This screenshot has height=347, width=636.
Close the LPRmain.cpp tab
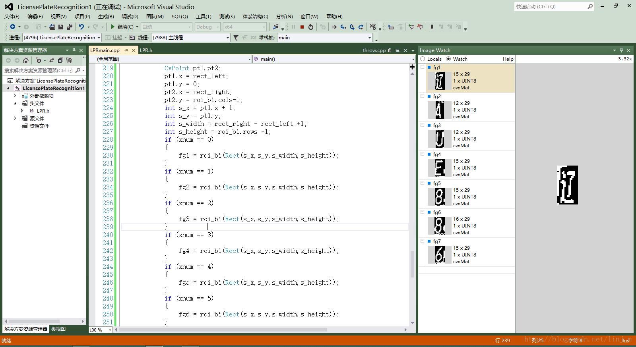coord(134,50)
